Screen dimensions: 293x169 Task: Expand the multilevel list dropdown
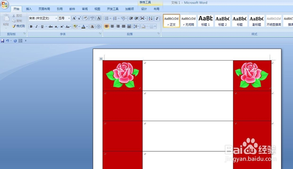[127, 18]
